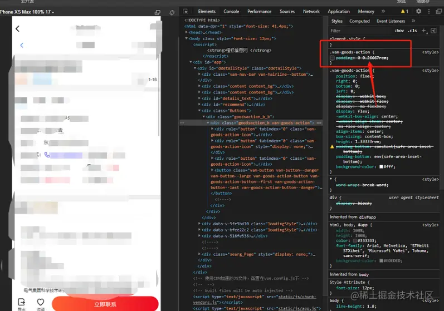Open the DevTools three-dot menu
The image size is (444, 311).
[429, 11]
